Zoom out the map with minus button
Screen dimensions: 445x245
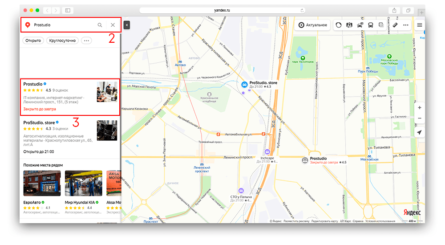[x=420, y=118]
